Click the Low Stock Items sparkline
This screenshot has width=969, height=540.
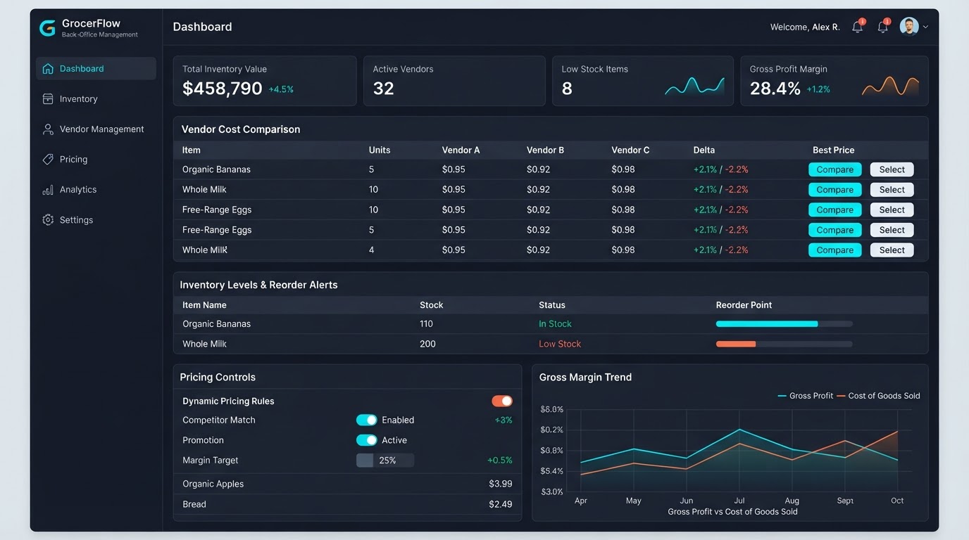click(x=694, y=86)
